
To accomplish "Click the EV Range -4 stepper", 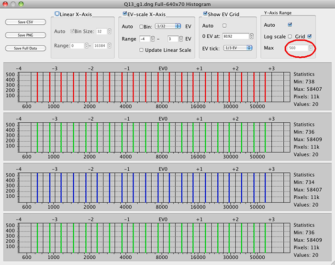I will (153, 39).
